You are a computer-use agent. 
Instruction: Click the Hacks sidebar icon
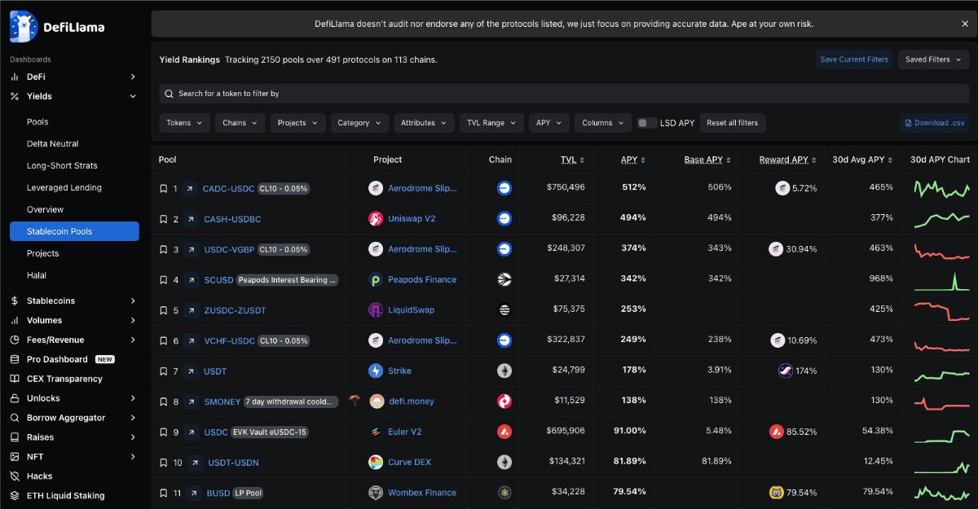point(15,476)
